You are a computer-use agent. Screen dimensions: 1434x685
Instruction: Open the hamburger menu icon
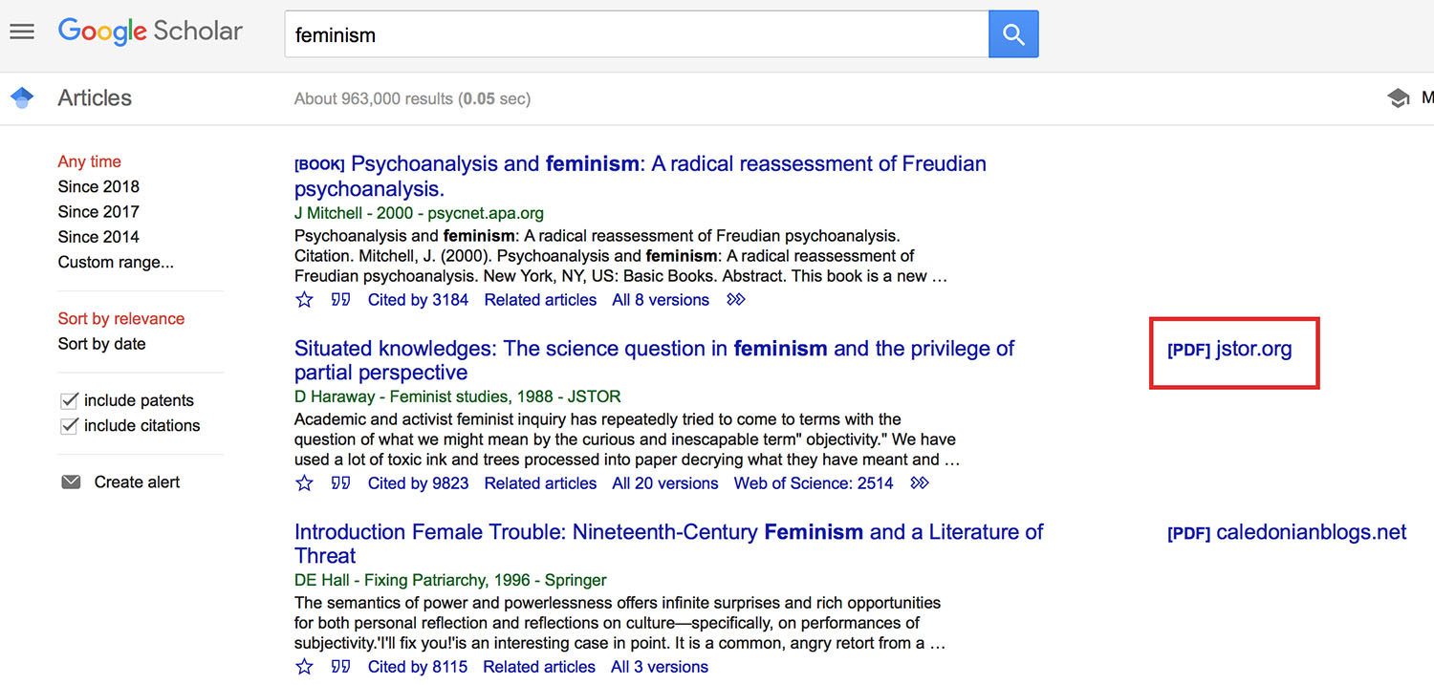[x=22, y=32]
